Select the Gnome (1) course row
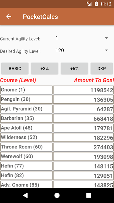Viewport: 114px width, 203px height. tap(26, 90)
